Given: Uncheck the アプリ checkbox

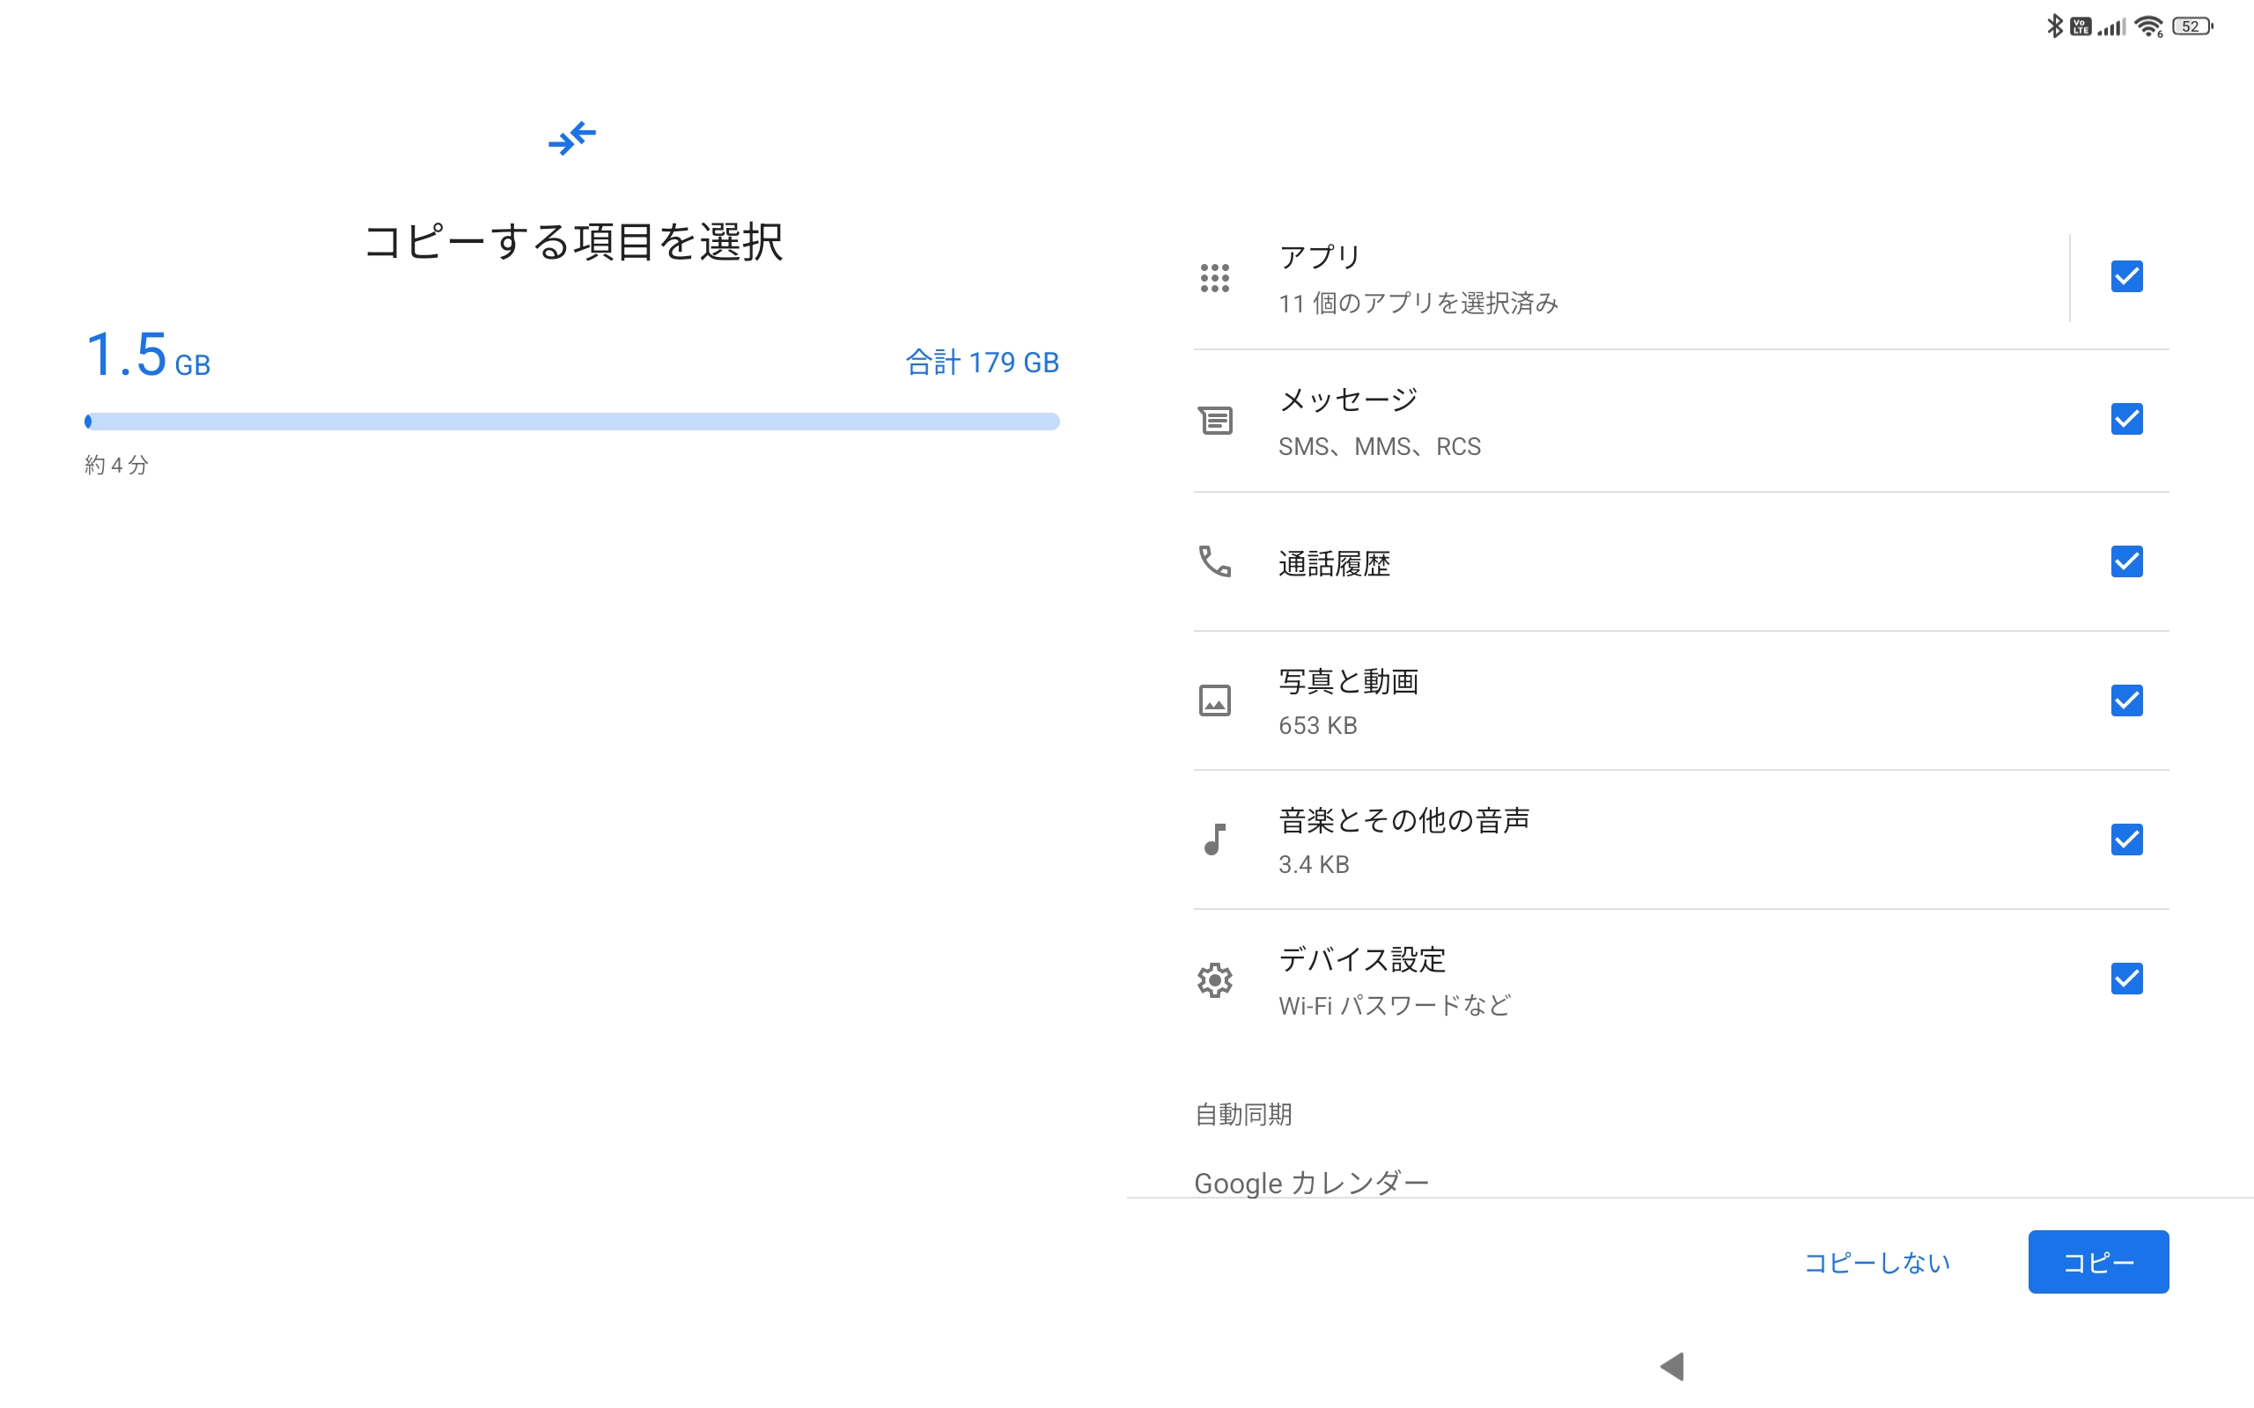Looking at the screenshot, I should click(x=2126, y=276).
